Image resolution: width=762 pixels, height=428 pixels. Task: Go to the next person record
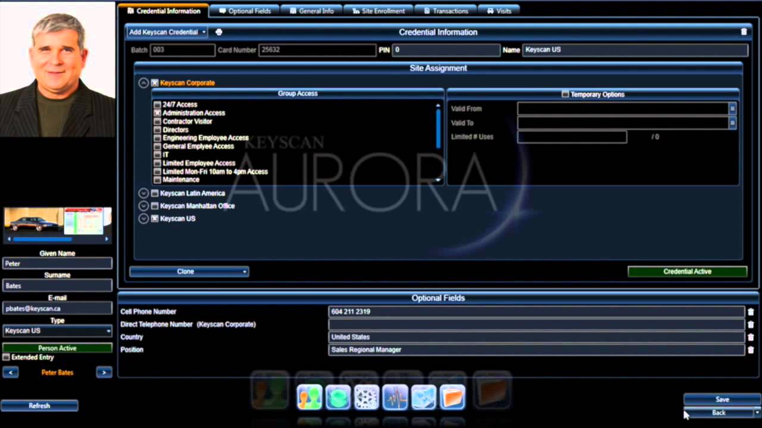point(104,373)
